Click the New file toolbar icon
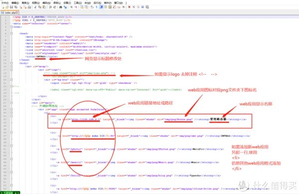This screenshot has height=194, width=299. pyautogui.click(x=3, y=7)
